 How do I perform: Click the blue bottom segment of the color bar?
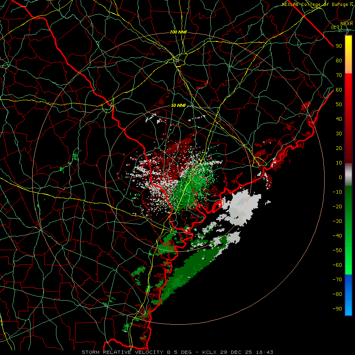tap(348, 295)
